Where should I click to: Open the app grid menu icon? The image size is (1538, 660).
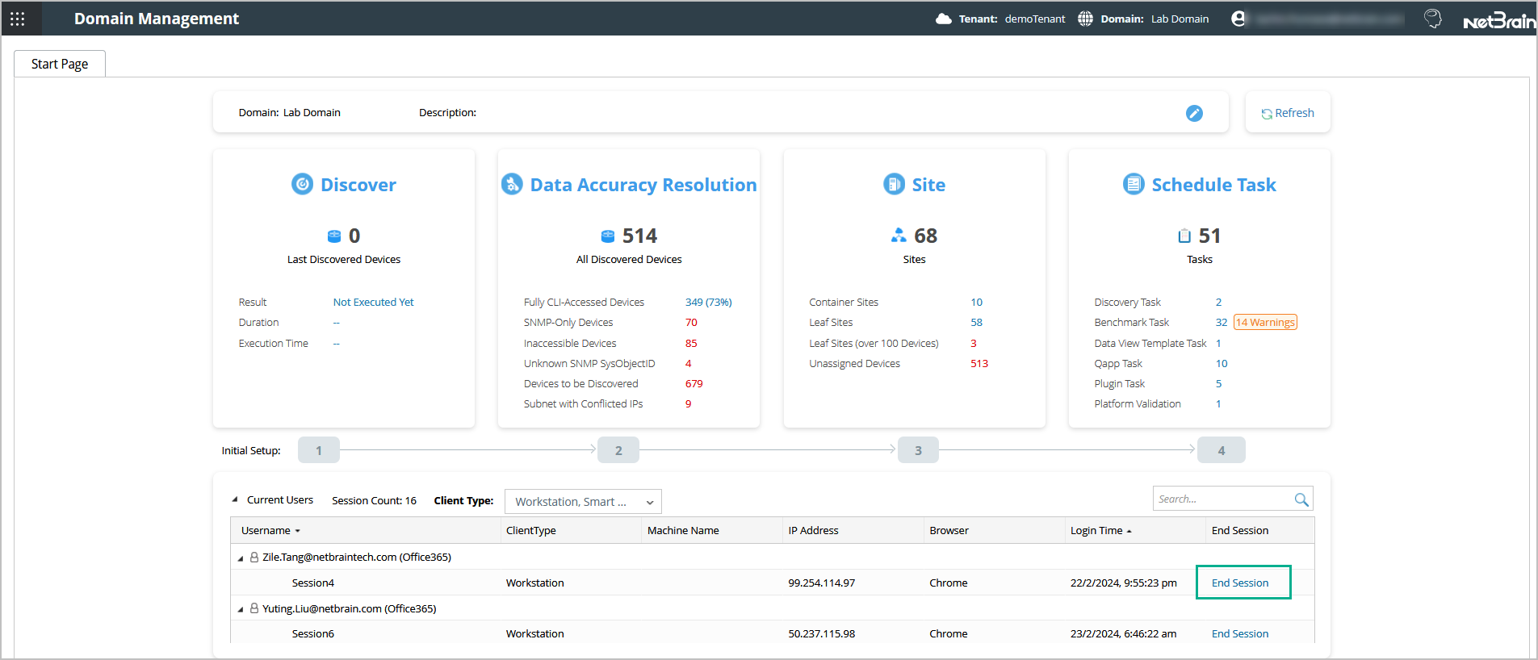[x=18, y=19]
